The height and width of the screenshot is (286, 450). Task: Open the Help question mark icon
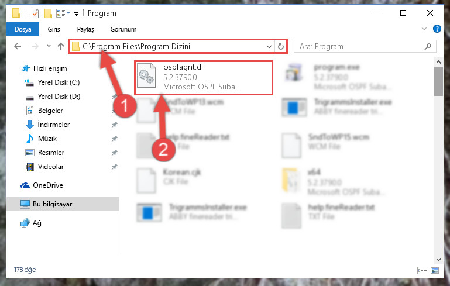point(437,29)
